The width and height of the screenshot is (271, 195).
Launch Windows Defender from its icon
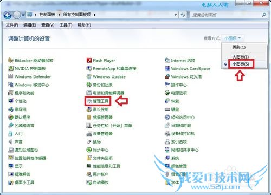pyautogui.click(x=11, y=76)
